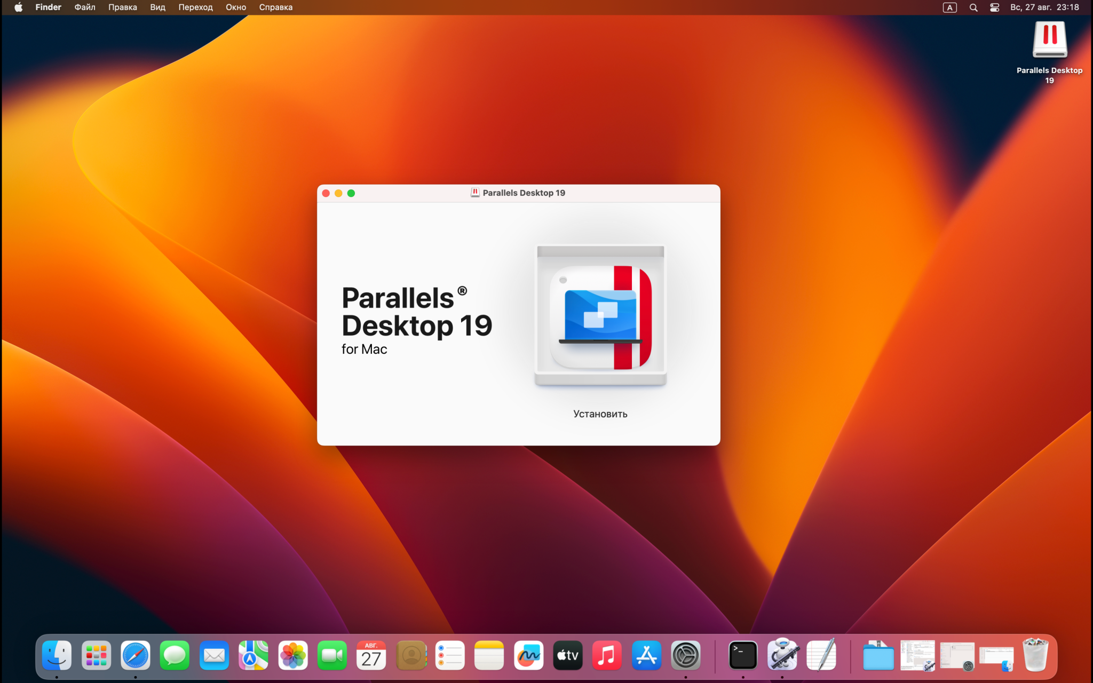
Task: Open the Окно menu
Action: point(236,7)
